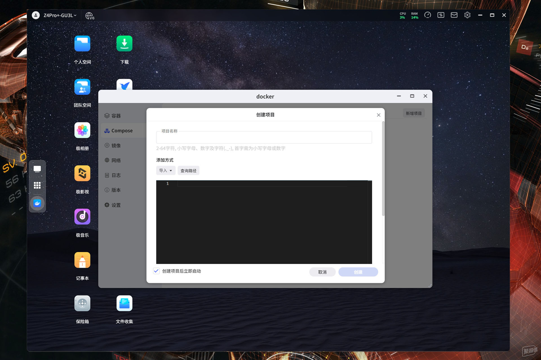Open the messages envelope icon
541x360 pixels.
coord(454,15)
